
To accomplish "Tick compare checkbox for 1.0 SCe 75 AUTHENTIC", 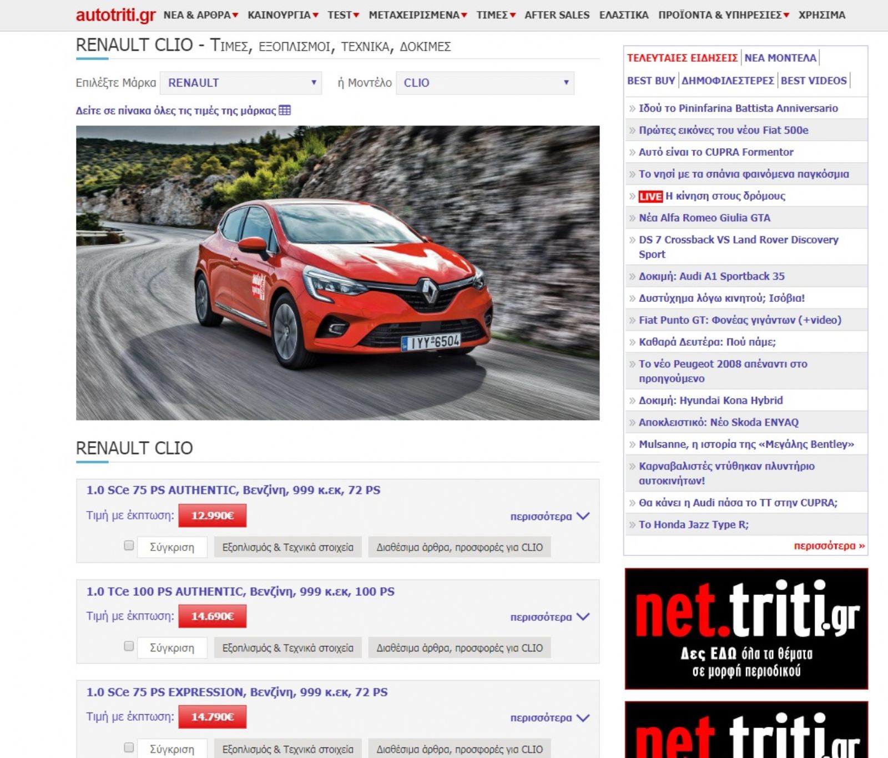I will pos(129,545).
